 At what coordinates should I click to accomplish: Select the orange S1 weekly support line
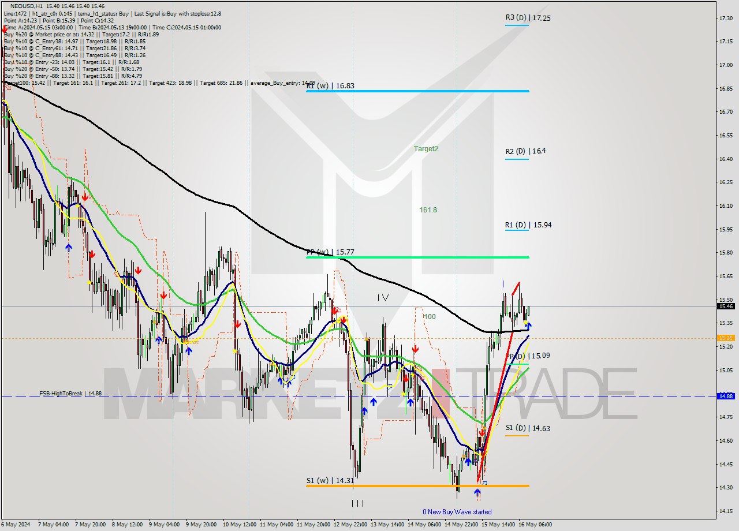point(417,486)
